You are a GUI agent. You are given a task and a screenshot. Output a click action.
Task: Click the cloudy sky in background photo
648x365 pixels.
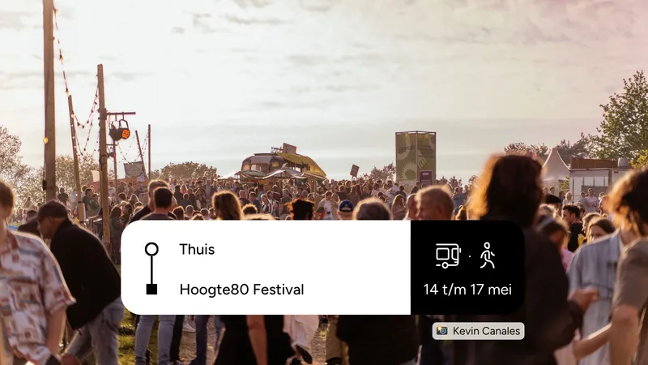tap(324, 62)
